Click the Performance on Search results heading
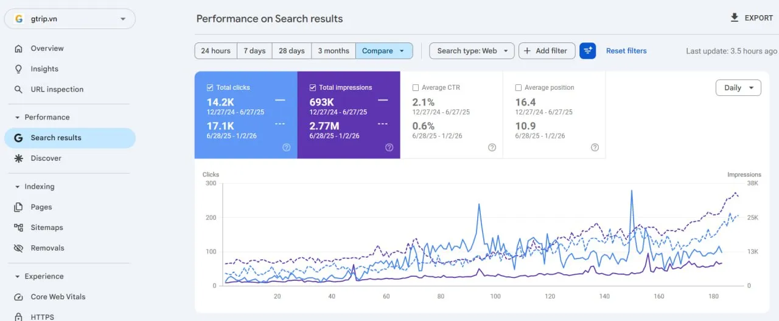Viewport: 779px width, 321px height. tap(270, 19)
